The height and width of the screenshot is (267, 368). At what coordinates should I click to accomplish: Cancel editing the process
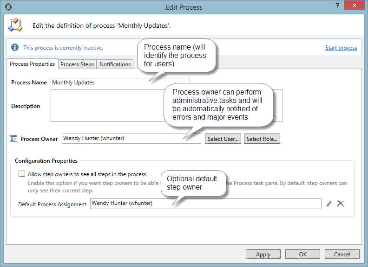tap(342, 254)
